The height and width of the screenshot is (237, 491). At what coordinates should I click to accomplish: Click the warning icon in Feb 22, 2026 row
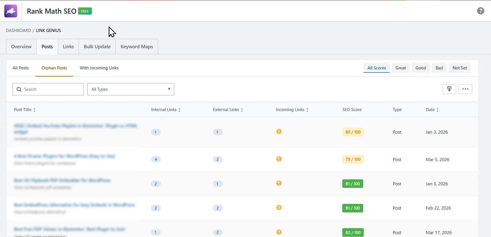[x=279, y=208]
